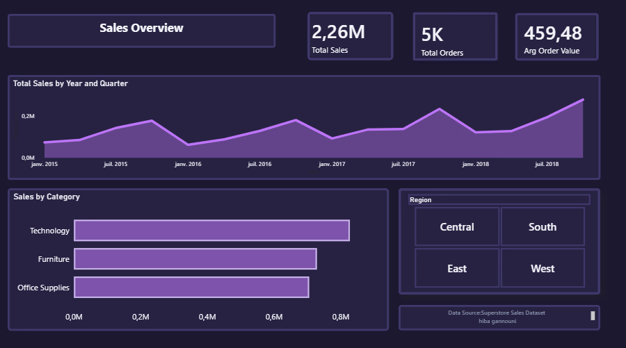Click the Furniture category label
The image size is (626, 348).
click(x=54, y=258)
